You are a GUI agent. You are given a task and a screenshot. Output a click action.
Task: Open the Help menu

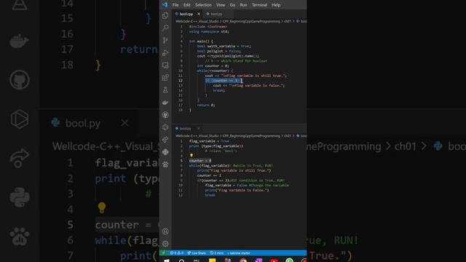(x=276, y=5)
